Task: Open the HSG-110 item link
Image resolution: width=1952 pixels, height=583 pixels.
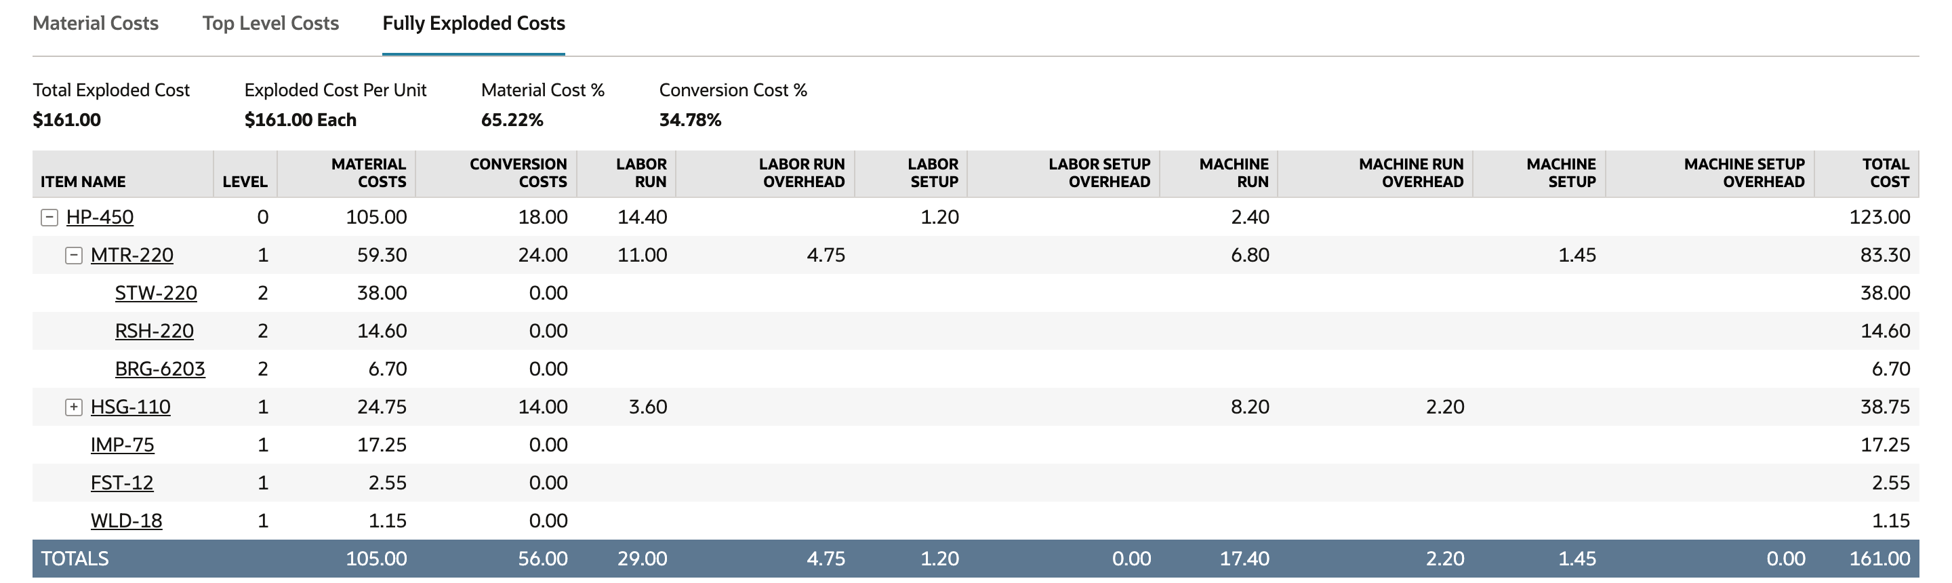Action: click(x=130, y=406)
